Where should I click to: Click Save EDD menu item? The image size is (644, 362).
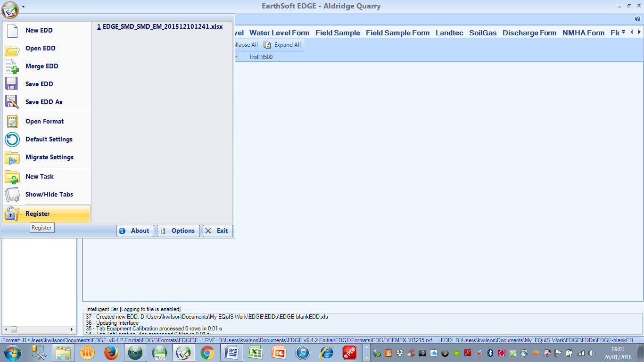point(47,84)
